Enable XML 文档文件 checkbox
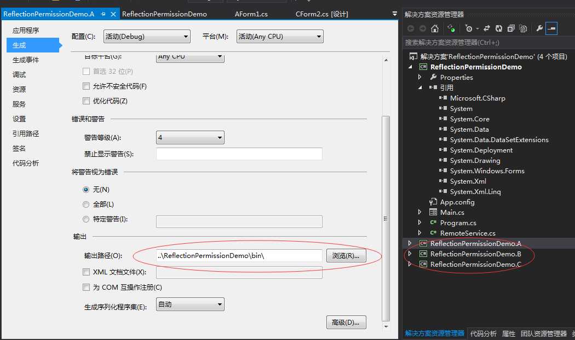The image size is (575, 340). click(86, 272)
